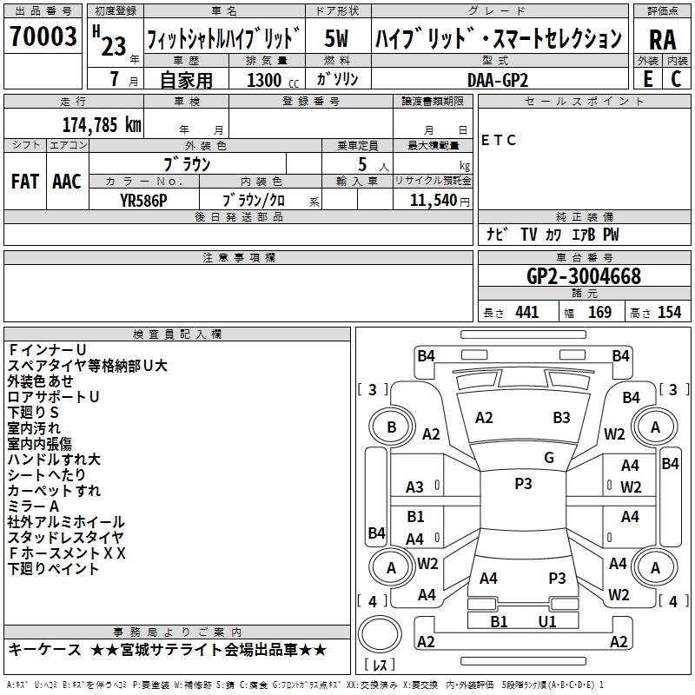Select the B3 mark on the hood
This screenshot has width=695, height=695.
(x=561, y=418)
